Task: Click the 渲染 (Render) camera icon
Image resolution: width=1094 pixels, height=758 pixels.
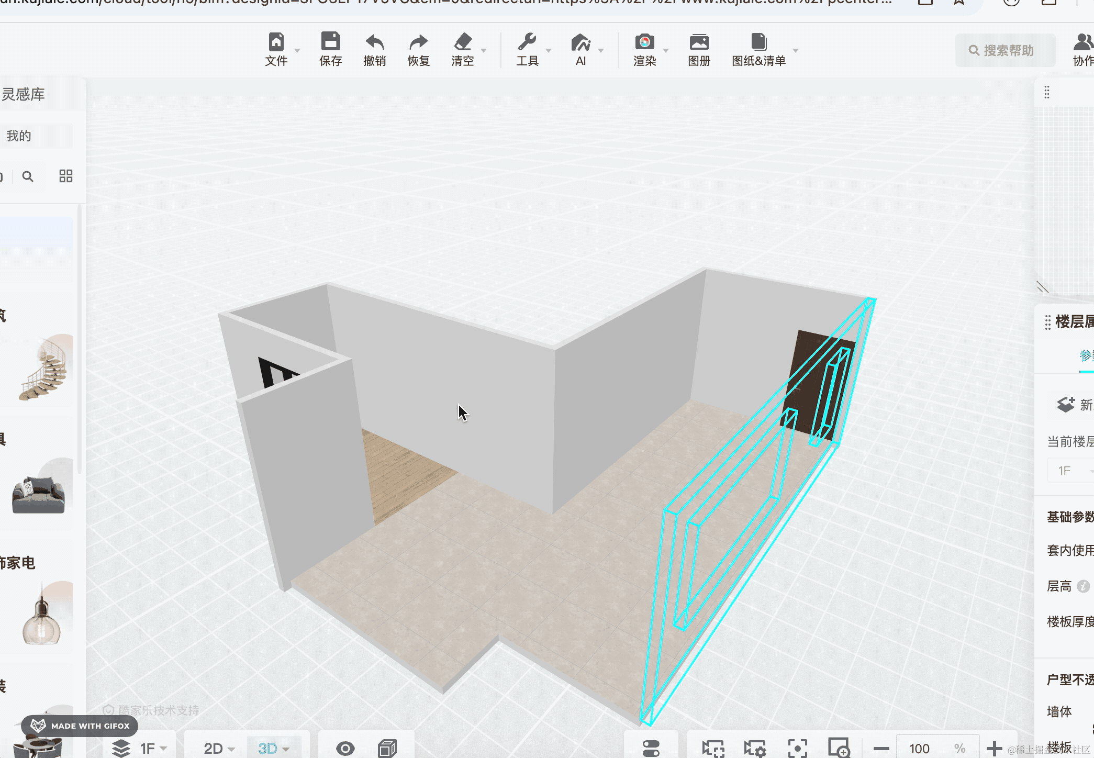Action: 644,42
